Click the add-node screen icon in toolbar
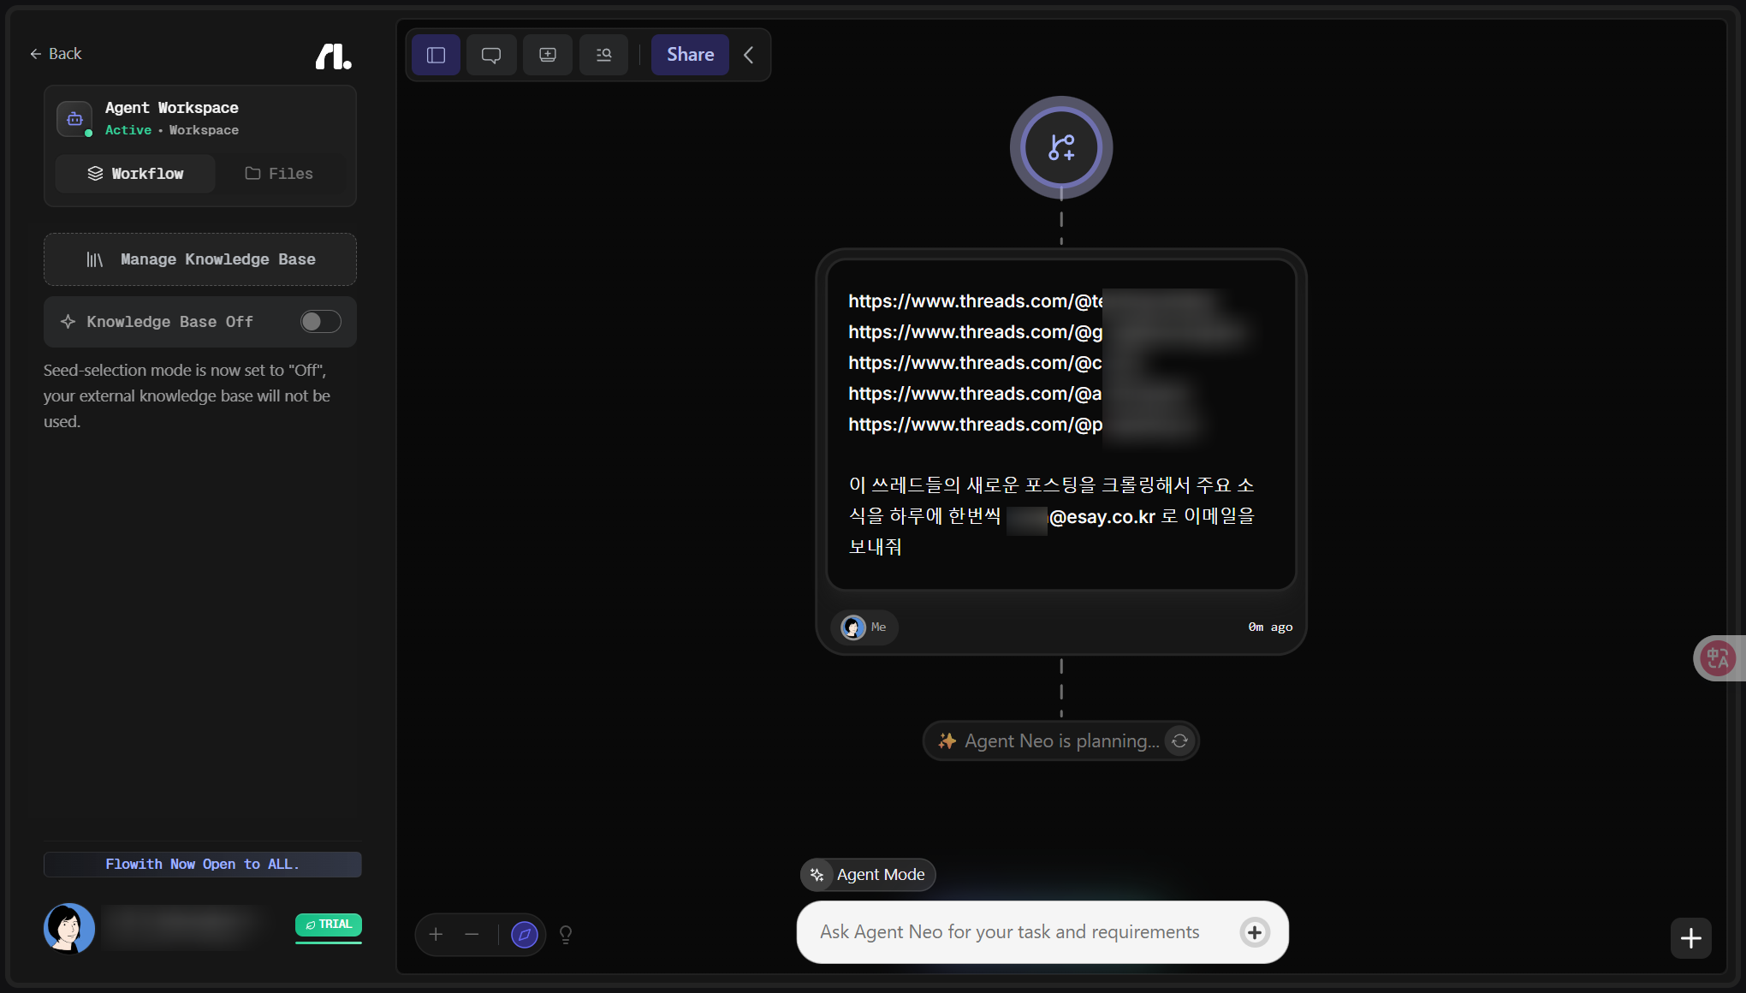This screenshot has height=993, width=1746. [x=548, y=55]
